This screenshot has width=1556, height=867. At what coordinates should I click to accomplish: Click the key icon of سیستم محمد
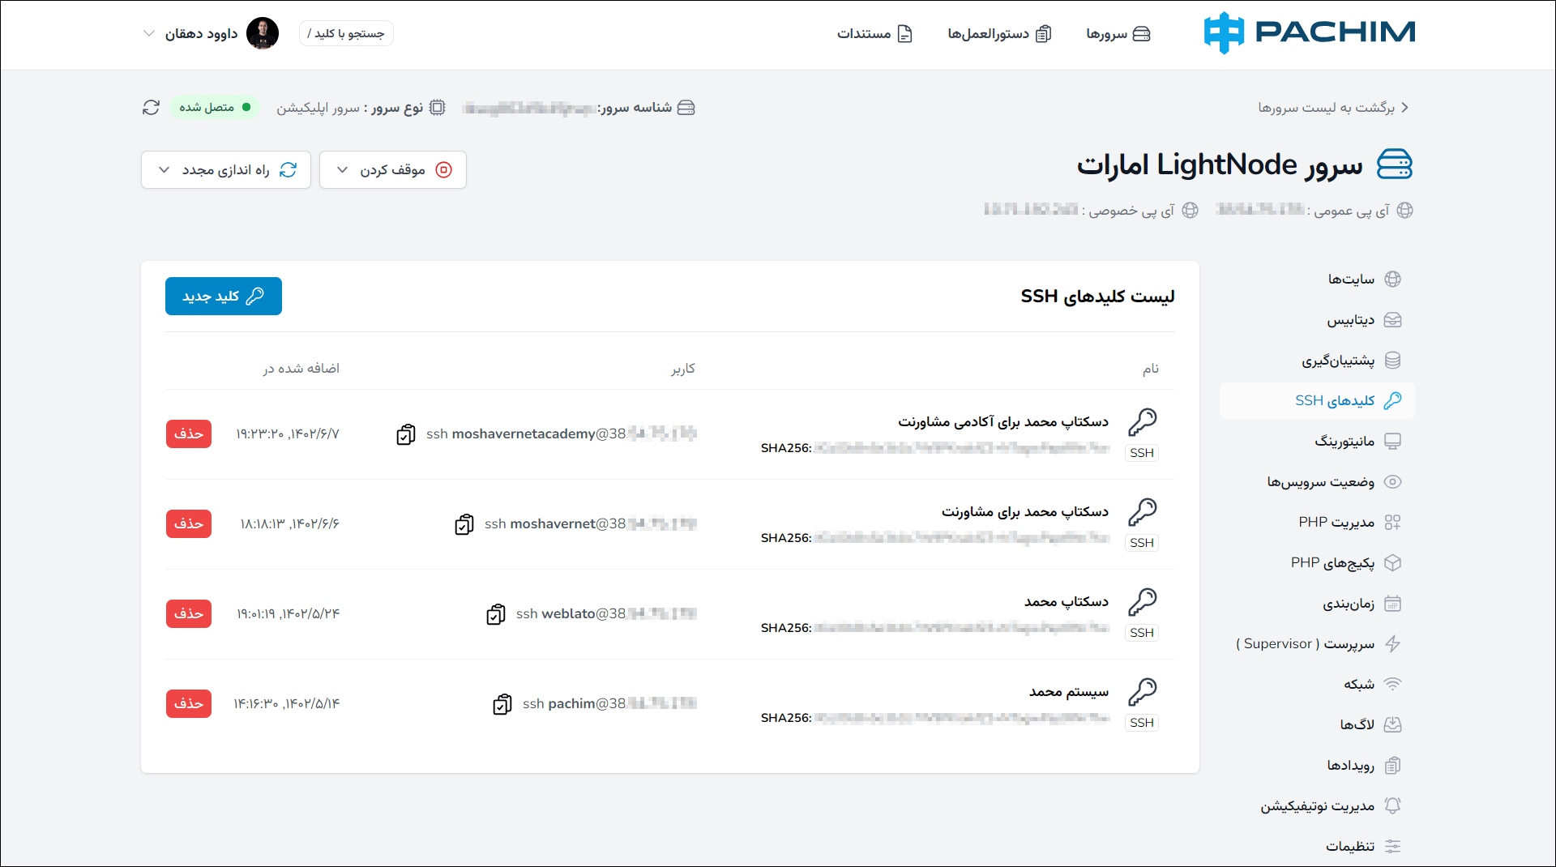[x=1143, y=692]
